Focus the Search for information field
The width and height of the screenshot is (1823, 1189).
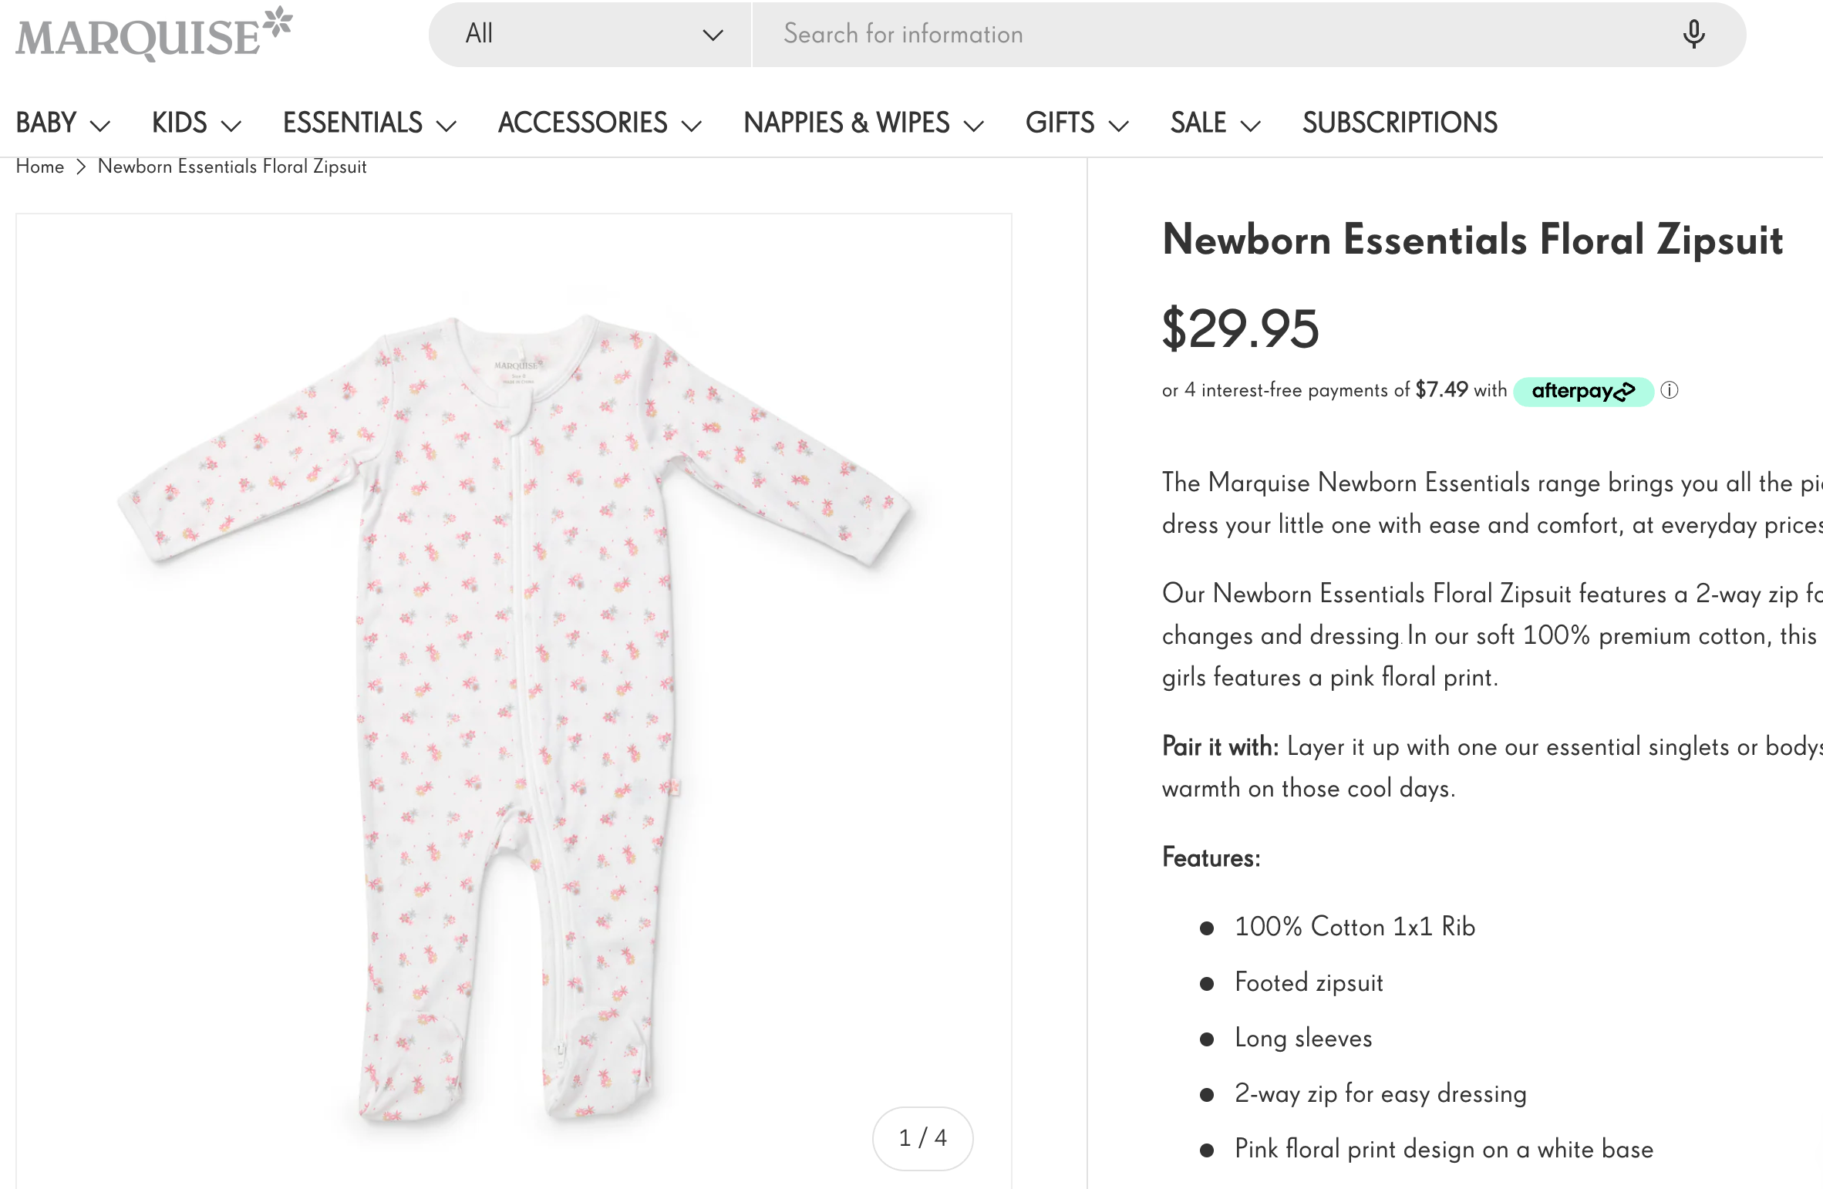pos(1218,35)
